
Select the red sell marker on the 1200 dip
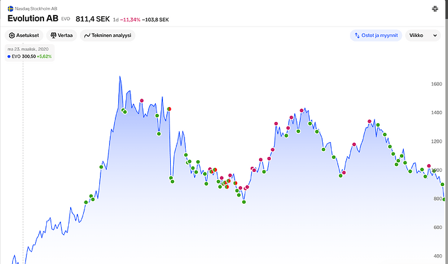click(354, 145)
